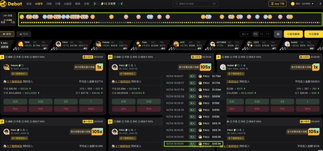323x151 pixels.
Task: Click the 2222 ranked #7 token icon
Action: pyautogui.click(x=250, y=44)
